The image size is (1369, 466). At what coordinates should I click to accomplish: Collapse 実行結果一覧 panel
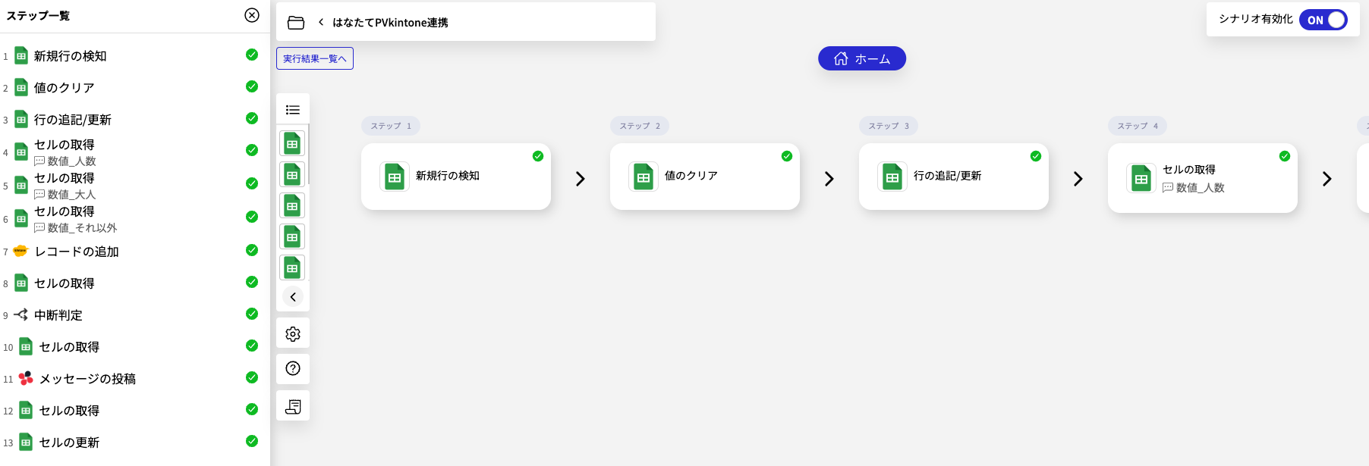[x=314, y=58]
